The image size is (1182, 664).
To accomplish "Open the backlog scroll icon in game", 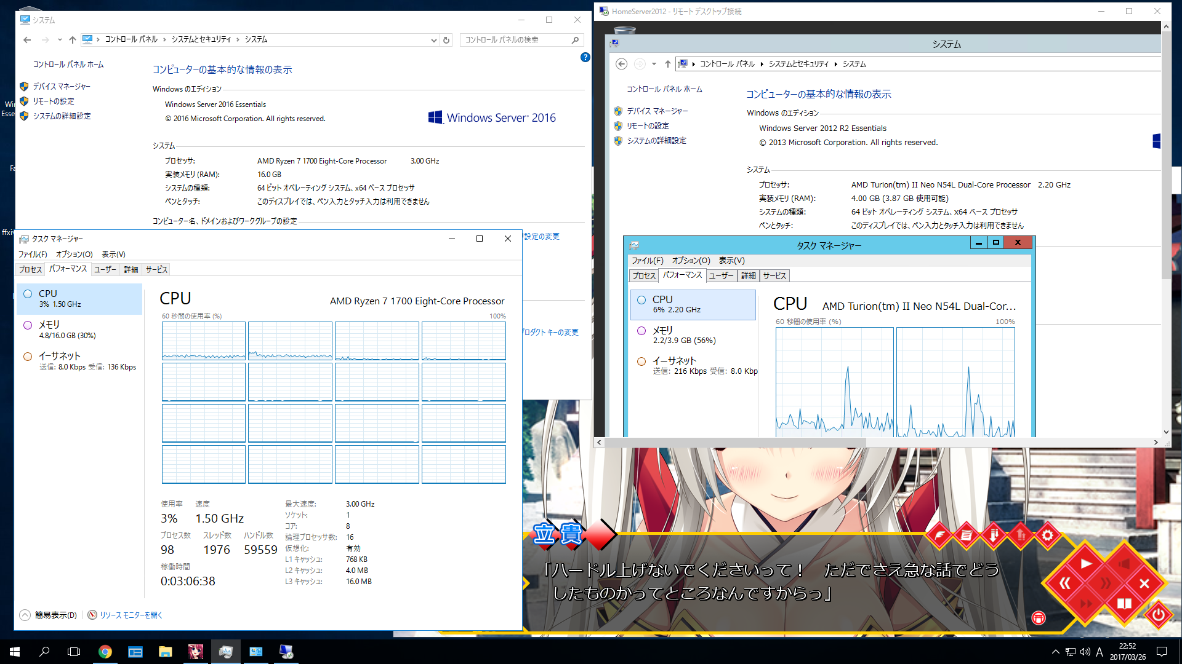I will pyautogui.click(x=967, y=536).
